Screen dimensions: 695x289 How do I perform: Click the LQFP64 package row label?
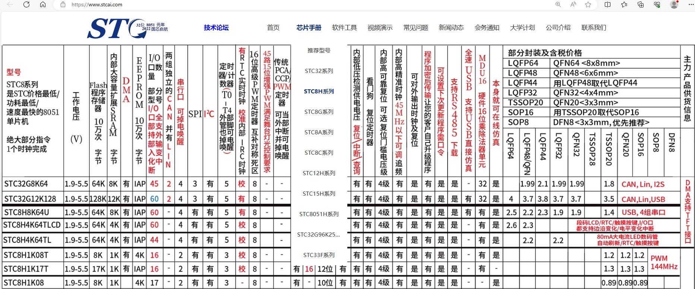pyautogui.click(x=523, y=63)
